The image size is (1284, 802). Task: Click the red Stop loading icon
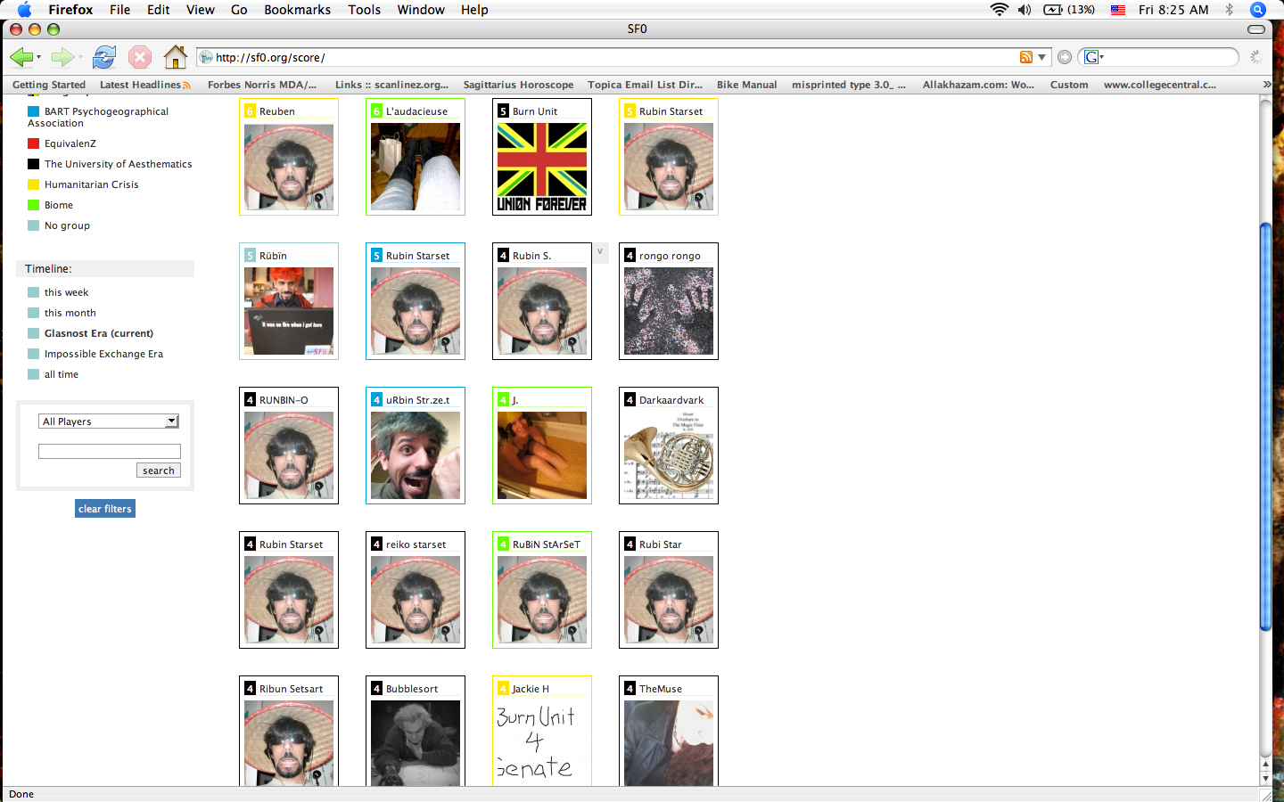140,58
